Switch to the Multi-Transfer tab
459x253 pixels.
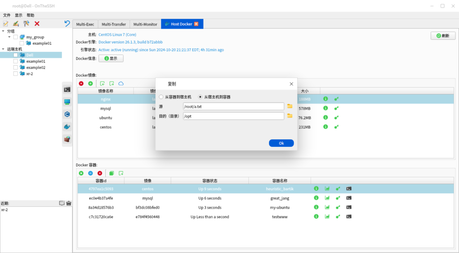pyautogui.click(x=113, y=24)
